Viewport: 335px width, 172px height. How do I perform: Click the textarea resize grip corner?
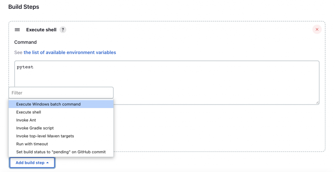[317, 102]
